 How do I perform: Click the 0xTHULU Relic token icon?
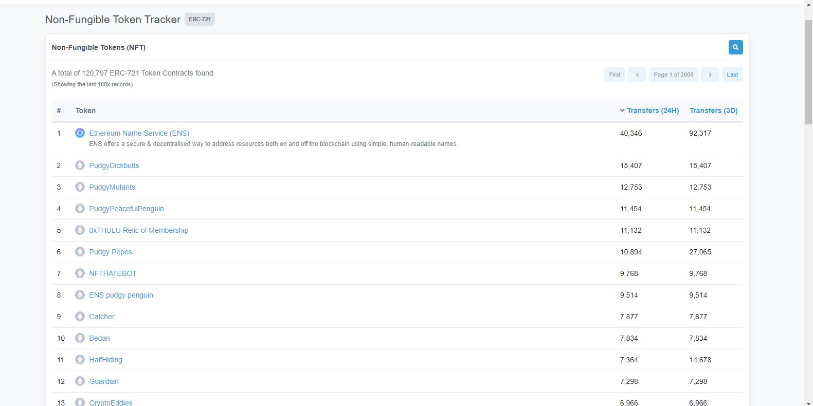coord(80,230)
